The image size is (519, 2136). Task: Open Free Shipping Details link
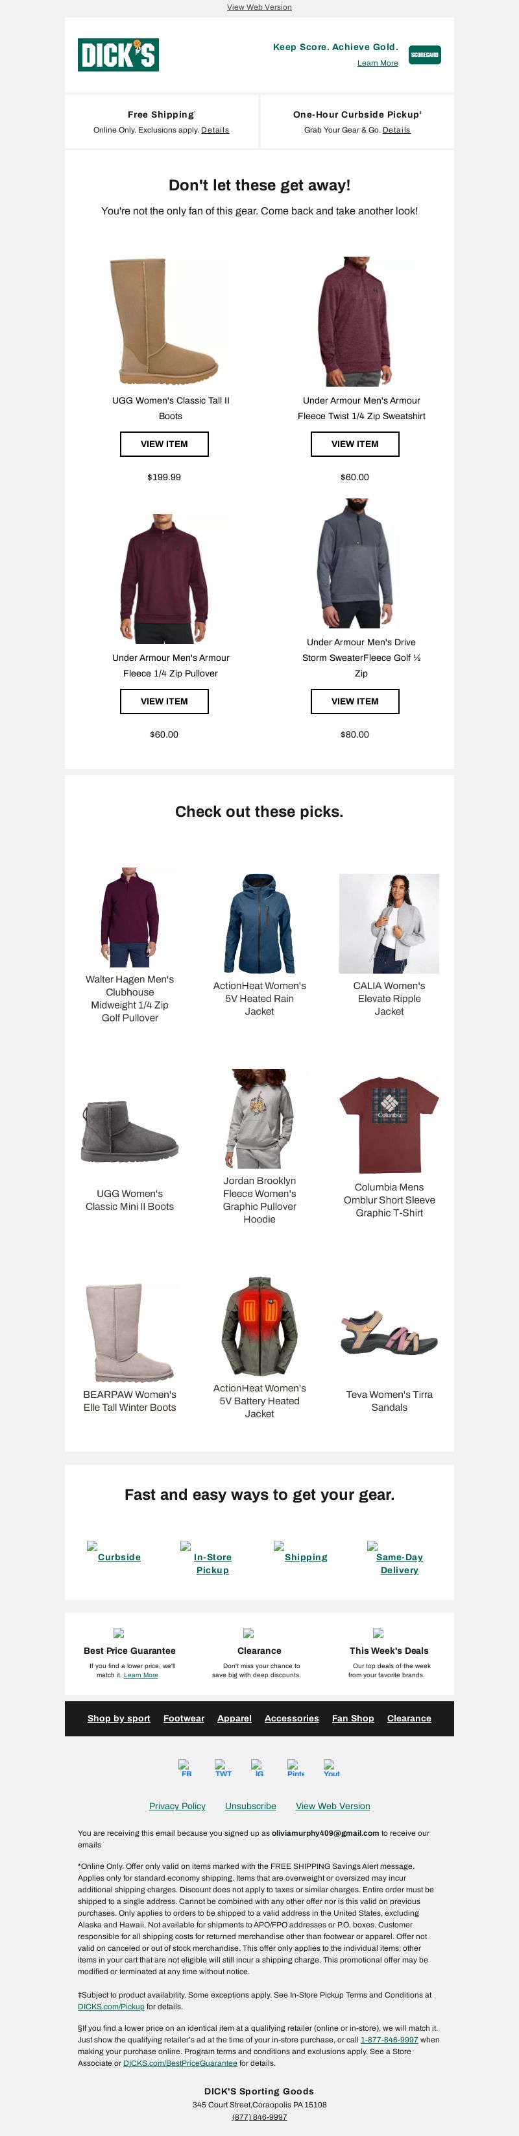[x=215, y=130]
